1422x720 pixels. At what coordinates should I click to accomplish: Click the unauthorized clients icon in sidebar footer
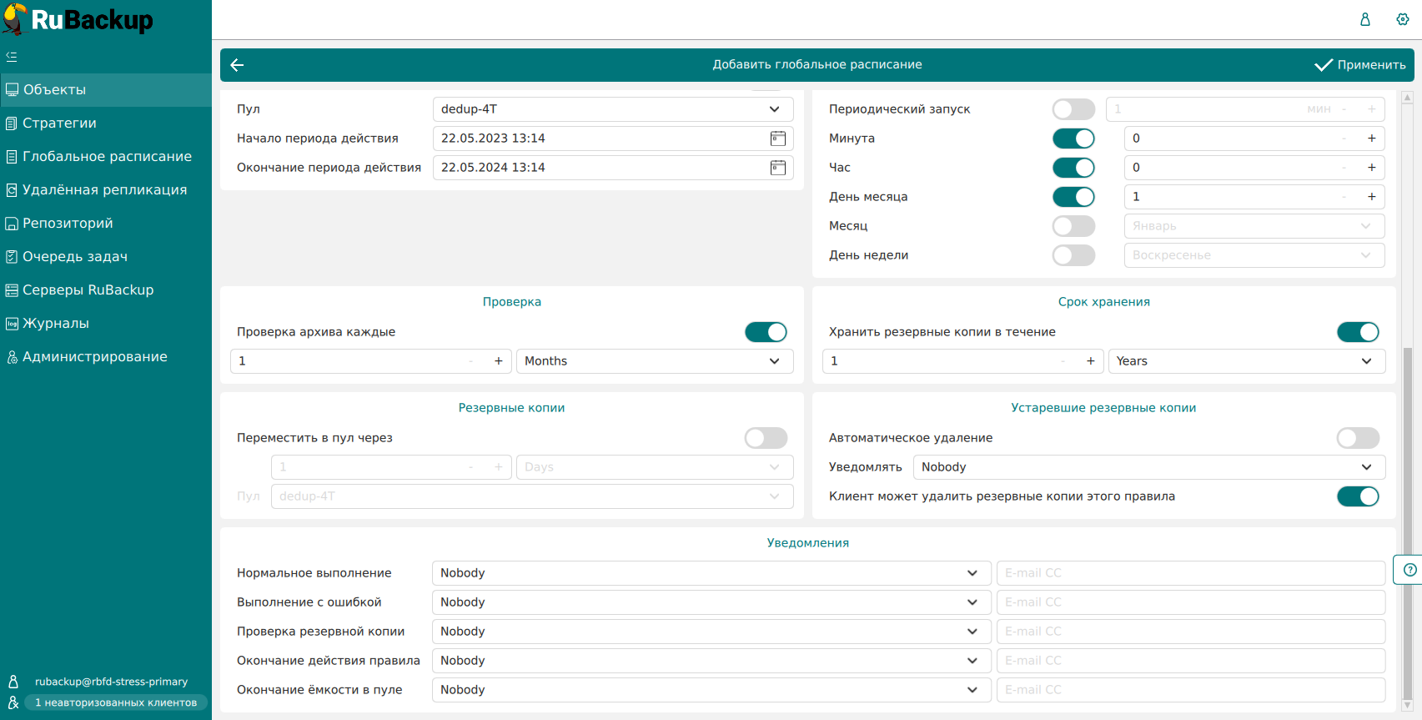(x=13, y=702)
